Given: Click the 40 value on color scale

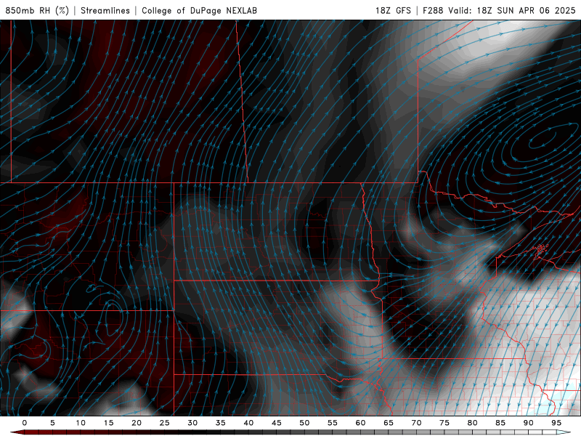Looking at the screenshot, I should click(248, 423).
